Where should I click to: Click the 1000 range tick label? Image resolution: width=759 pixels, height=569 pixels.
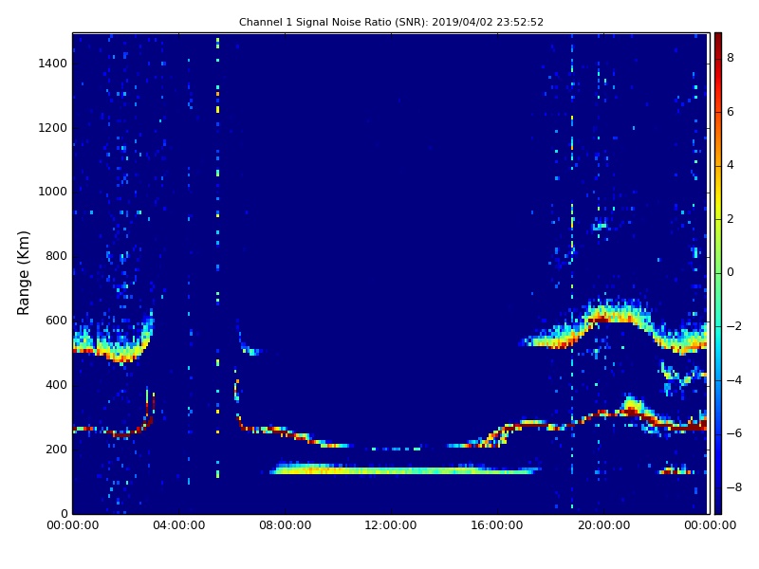tap(53, 192)
